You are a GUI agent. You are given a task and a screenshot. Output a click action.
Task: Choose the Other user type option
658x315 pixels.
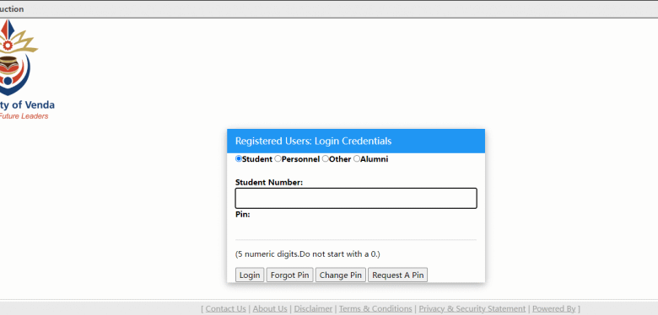pyautogui.click(x=326, y=158)
